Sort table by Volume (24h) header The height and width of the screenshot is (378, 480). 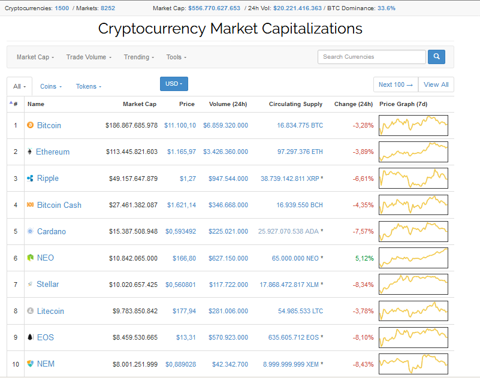click(228, 104)
